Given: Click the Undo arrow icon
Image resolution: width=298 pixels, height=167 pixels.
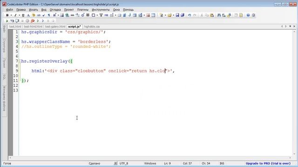Looking at the screenshot, I should click(x=190, y=15).
